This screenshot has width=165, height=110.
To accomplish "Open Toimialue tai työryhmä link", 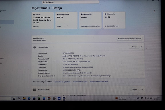I will pyautogui.click(x=62, y=82).
